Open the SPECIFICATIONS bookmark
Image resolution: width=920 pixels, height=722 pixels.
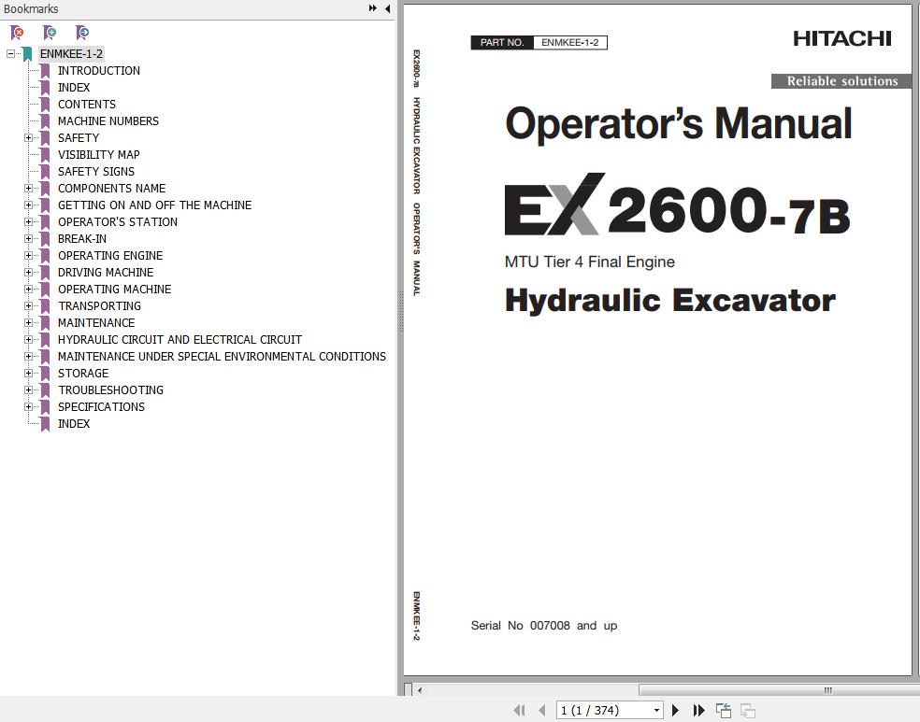(x=101, y=406)
